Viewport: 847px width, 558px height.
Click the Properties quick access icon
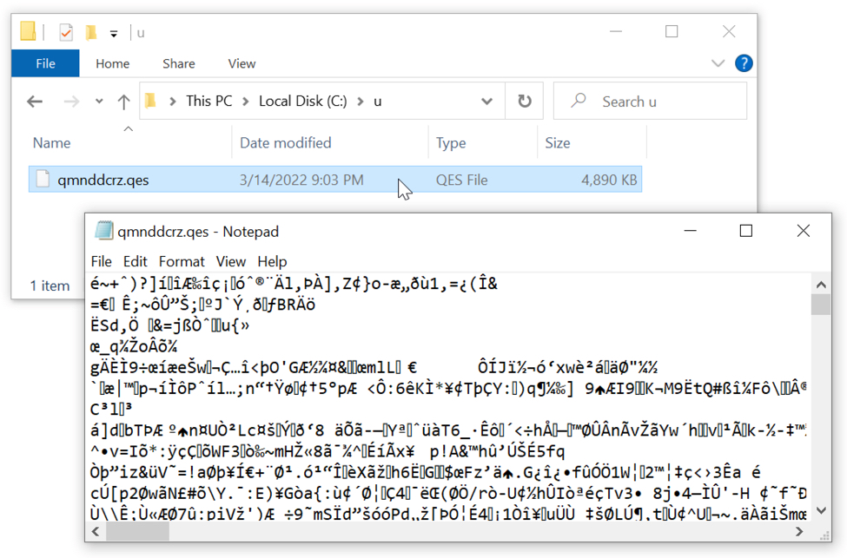66,33
